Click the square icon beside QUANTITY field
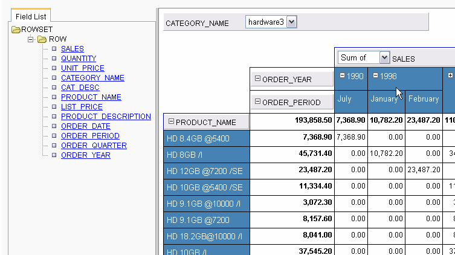Screen dimensions: 455x255 point(54,58)
